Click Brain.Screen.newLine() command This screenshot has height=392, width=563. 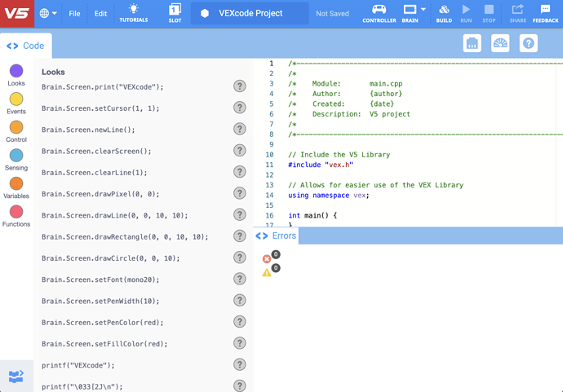pos(88,130)
